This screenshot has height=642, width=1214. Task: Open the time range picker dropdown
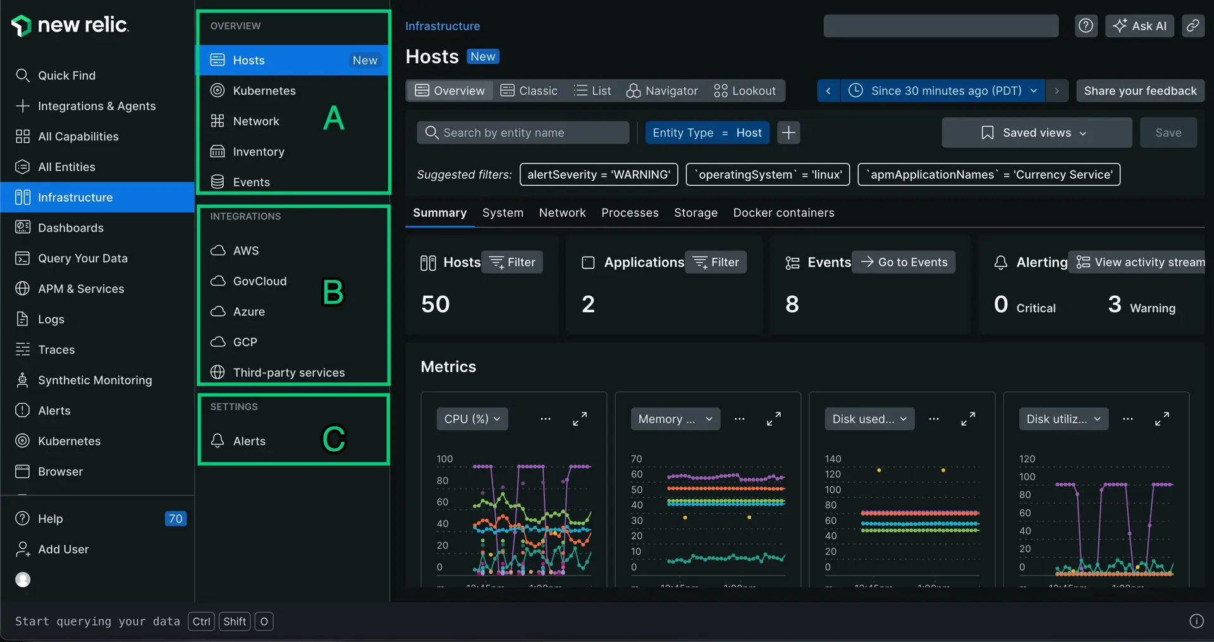click(x=943, y=91)
